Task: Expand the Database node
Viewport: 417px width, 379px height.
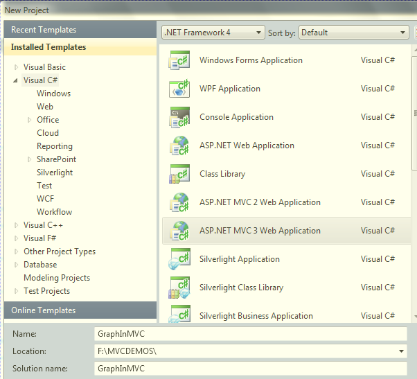Action: [16, 265]
